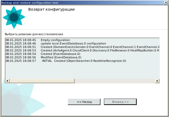
Task: Click the teal flower logo icon
Action: coord(14,17)
